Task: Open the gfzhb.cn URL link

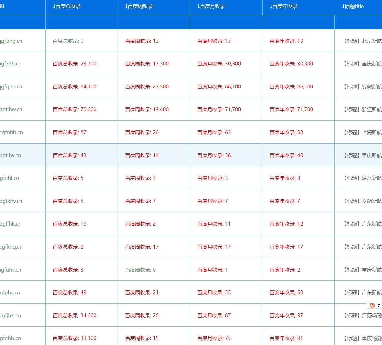Action: pos(11,64)
